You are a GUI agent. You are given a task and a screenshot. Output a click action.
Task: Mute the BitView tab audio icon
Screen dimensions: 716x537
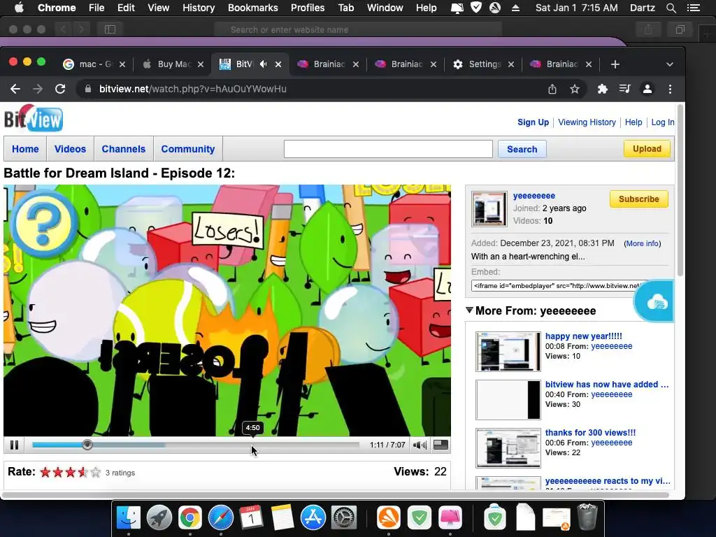click(264, 64)
